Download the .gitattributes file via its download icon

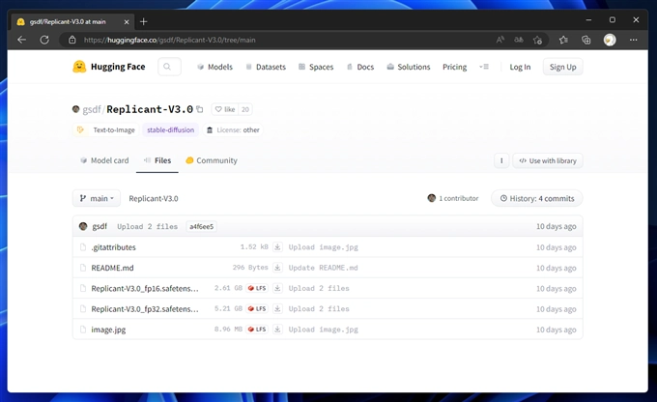tap(277, 246)
